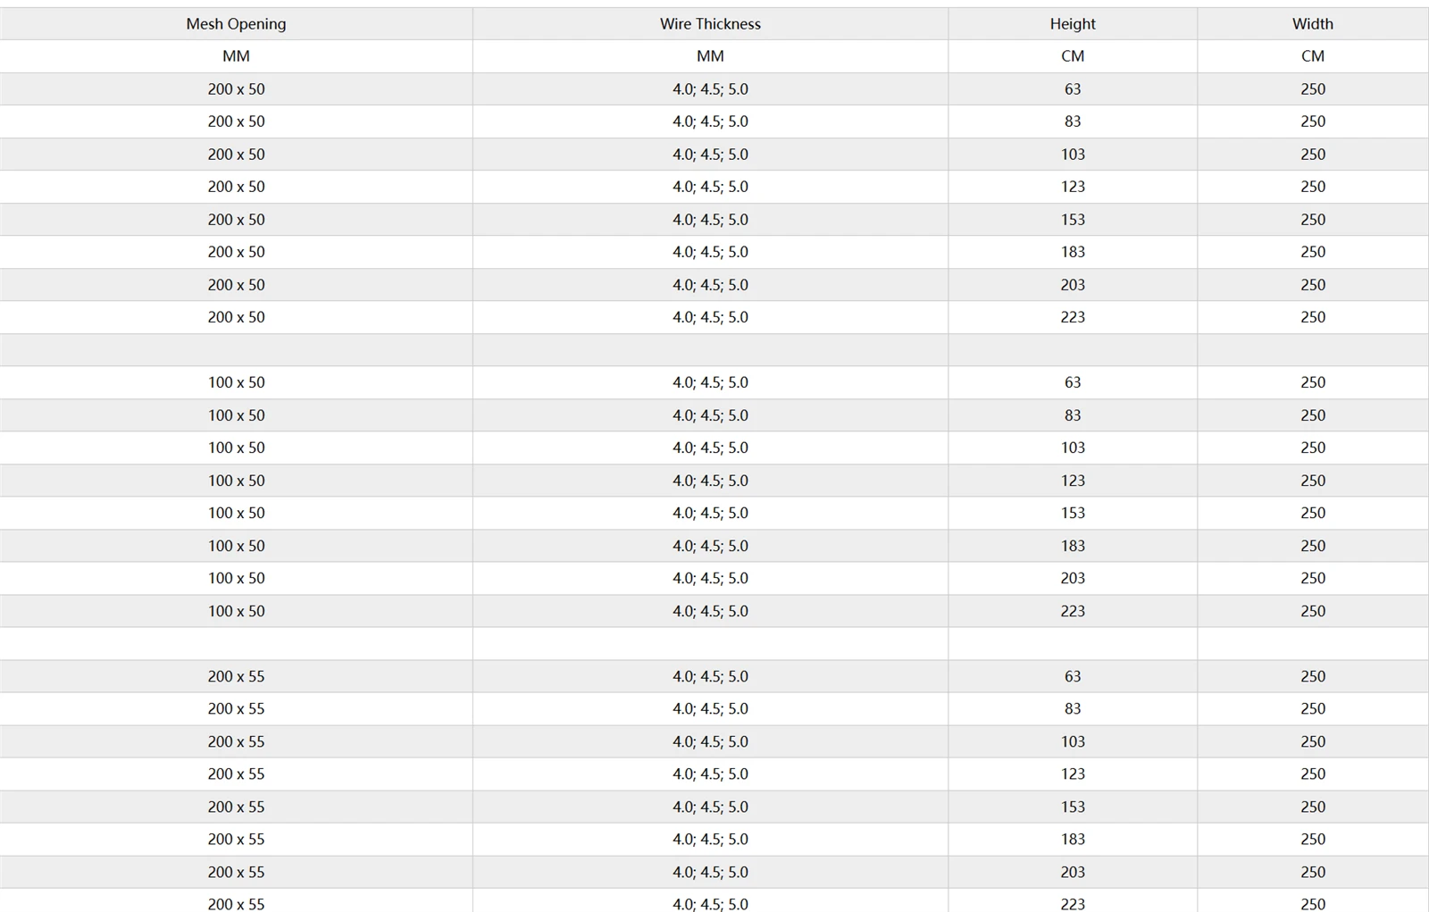Viewport: 1429px width, 912px height.
Task: Click the Mesh Opening column header
Action: 236,24
